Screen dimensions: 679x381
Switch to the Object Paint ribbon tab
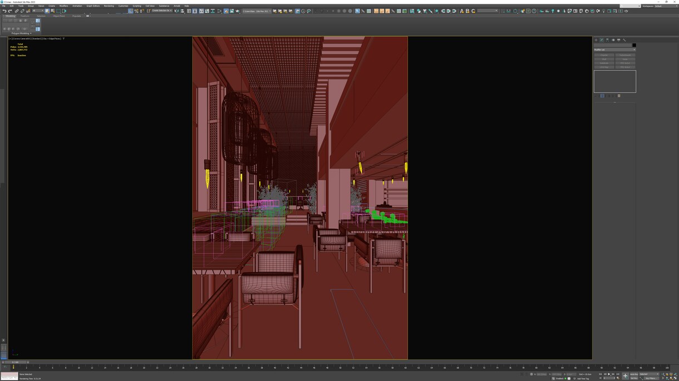pyautogui.click(x=59, y=16)
